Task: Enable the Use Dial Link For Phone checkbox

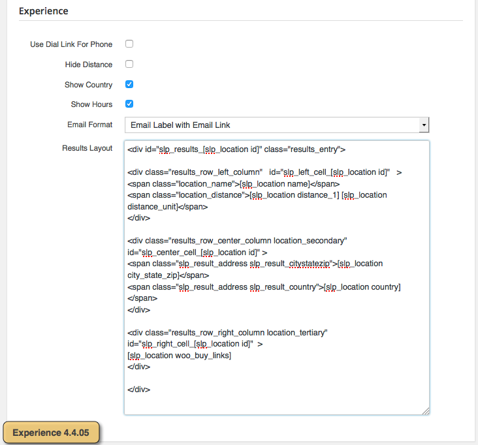Action: (x=129, y=44)
